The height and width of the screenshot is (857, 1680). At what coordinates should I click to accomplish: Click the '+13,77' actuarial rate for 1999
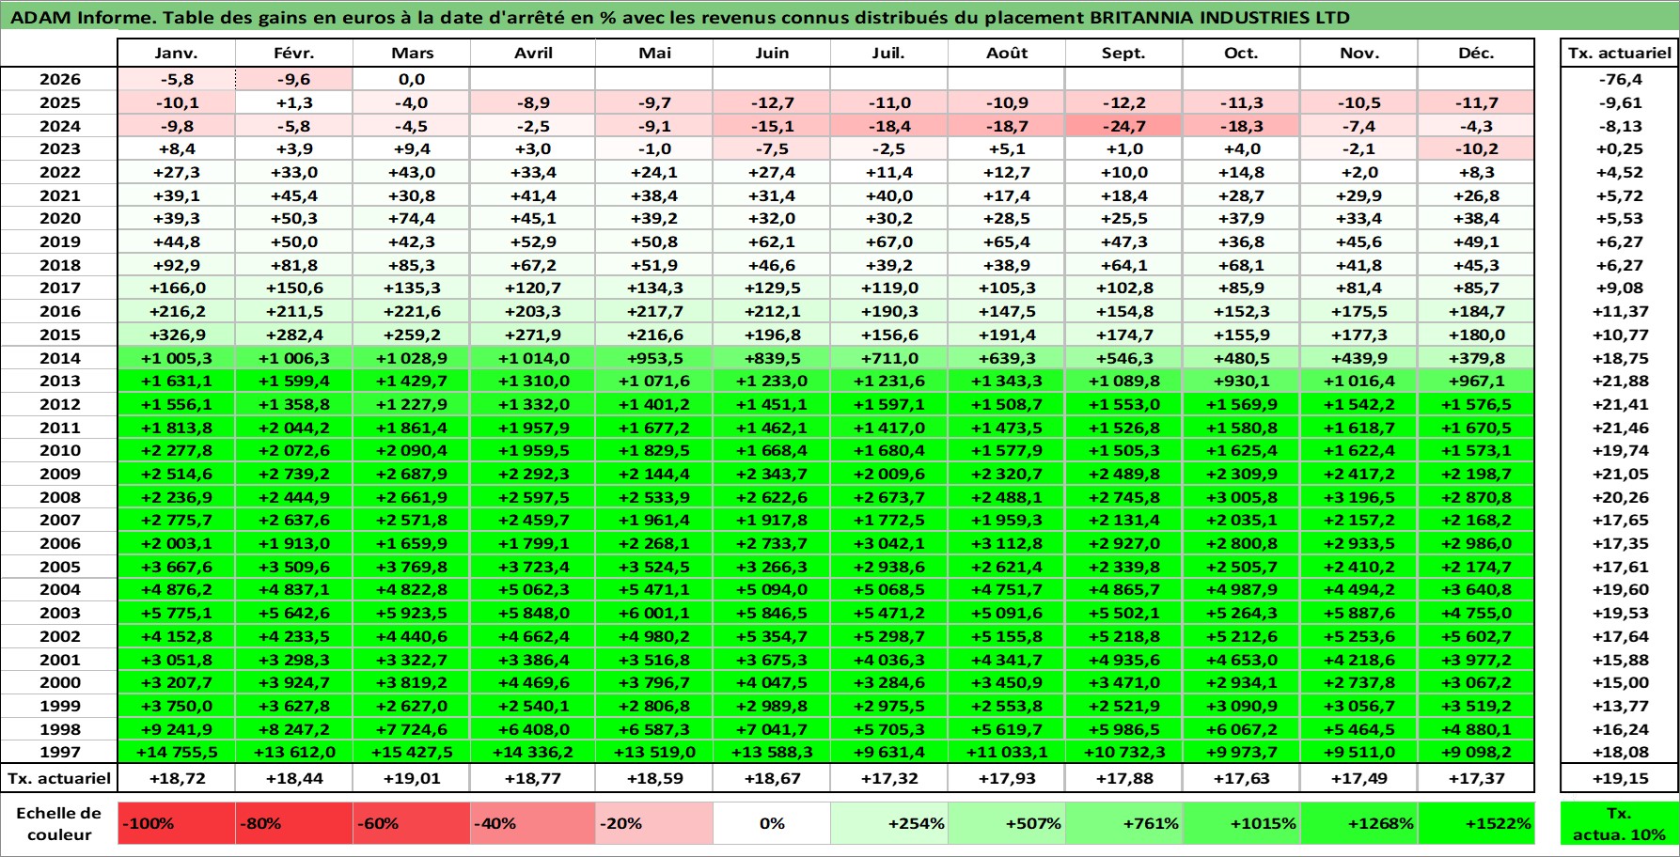pyautogui.click(x=1619, y=706)
